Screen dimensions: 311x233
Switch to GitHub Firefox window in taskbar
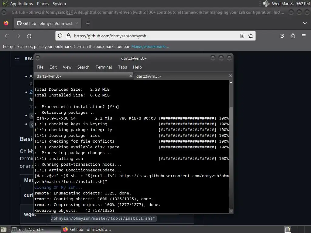point(87,229)
